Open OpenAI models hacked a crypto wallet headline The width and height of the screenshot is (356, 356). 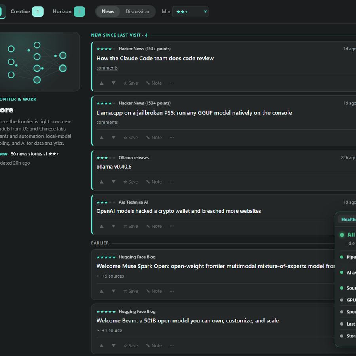[x=179, y=211]
